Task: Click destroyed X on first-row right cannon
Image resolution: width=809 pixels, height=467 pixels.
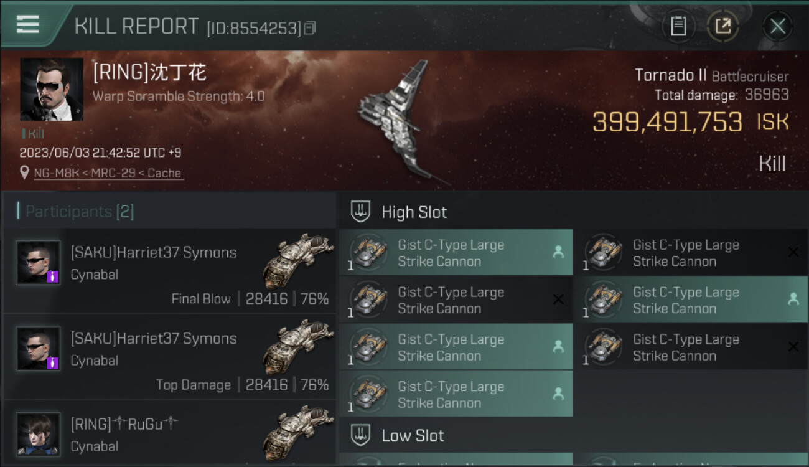Action: click(x=793, y=252)
